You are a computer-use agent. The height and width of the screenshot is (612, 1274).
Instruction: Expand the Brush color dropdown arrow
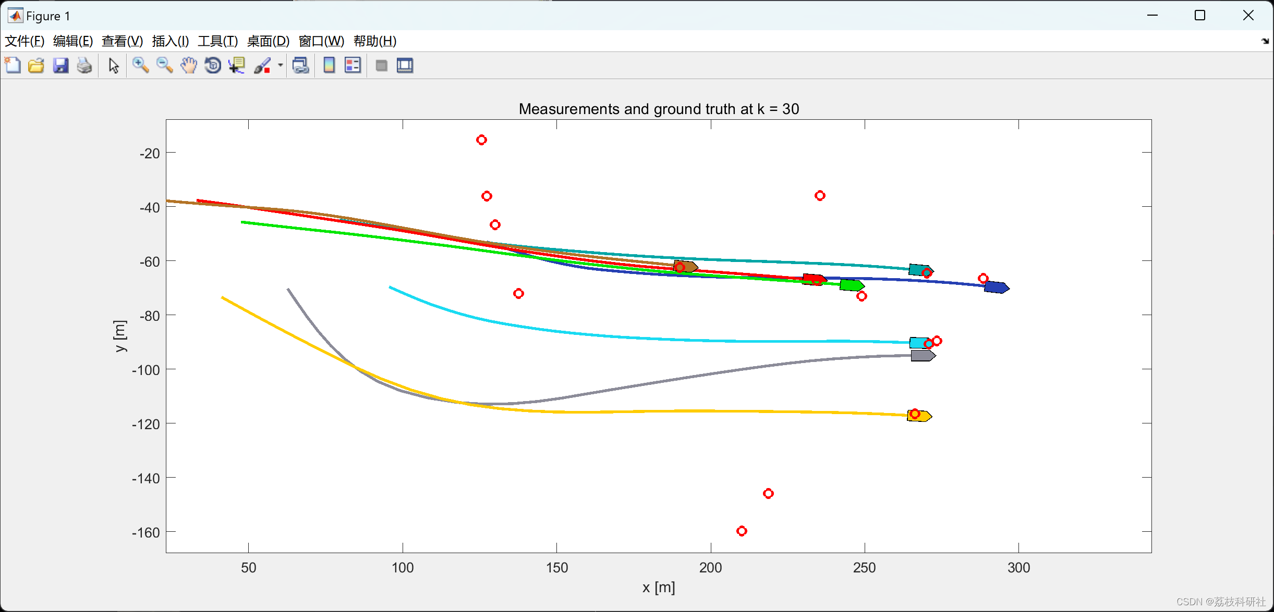(x=281, y=66)
